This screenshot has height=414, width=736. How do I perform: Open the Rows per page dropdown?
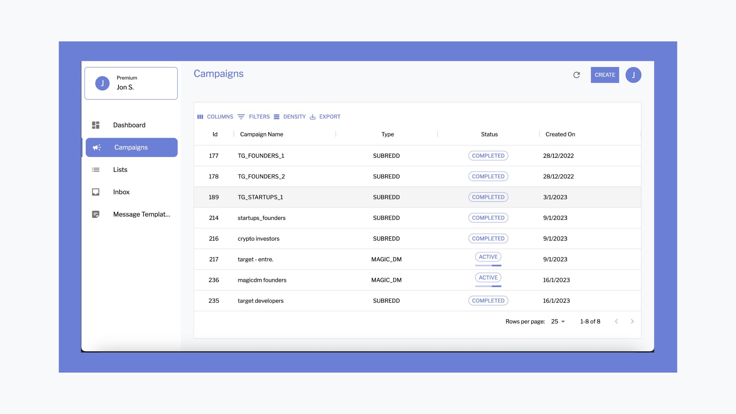pyautogui.click(x=558, y=321)
